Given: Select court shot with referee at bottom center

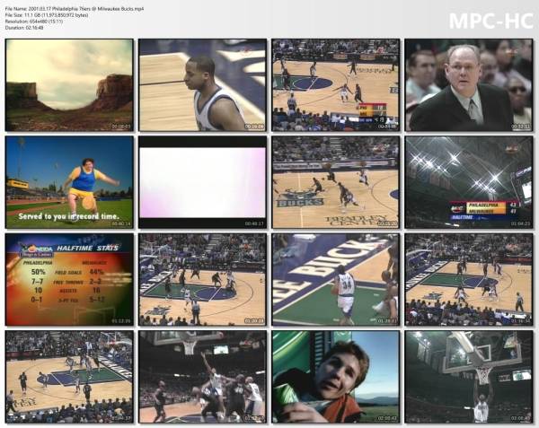Looking at the screenshot, I should coord(202,280).
